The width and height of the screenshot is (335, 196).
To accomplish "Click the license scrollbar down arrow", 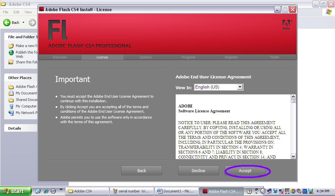I will [x=293, y=156].
